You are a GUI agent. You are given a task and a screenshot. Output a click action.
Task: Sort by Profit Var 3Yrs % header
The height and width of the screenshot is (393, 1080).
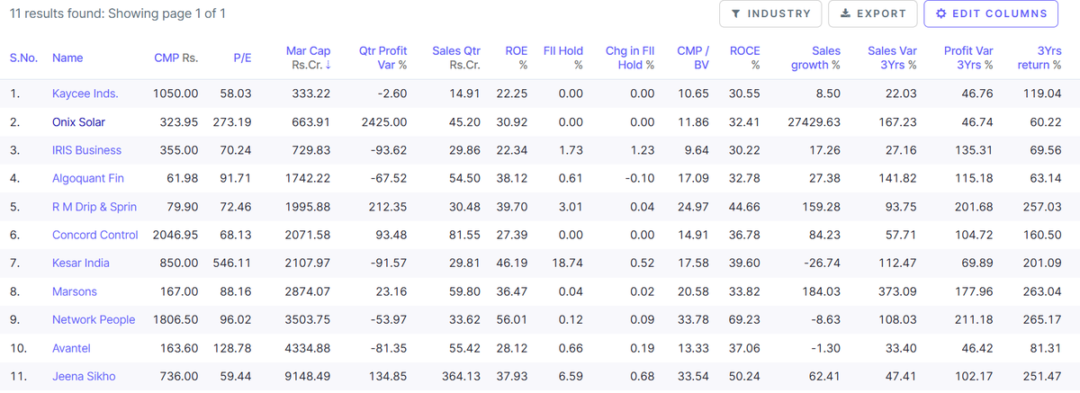pyautogui.click(x=968, y=58)
